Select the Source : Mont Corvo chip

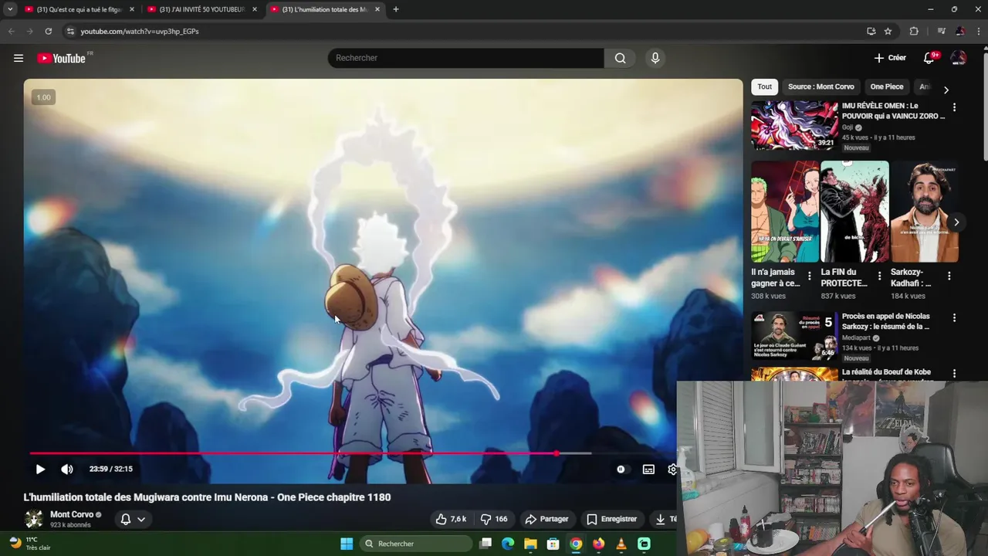pyautogui.click(x=821, y=86)
